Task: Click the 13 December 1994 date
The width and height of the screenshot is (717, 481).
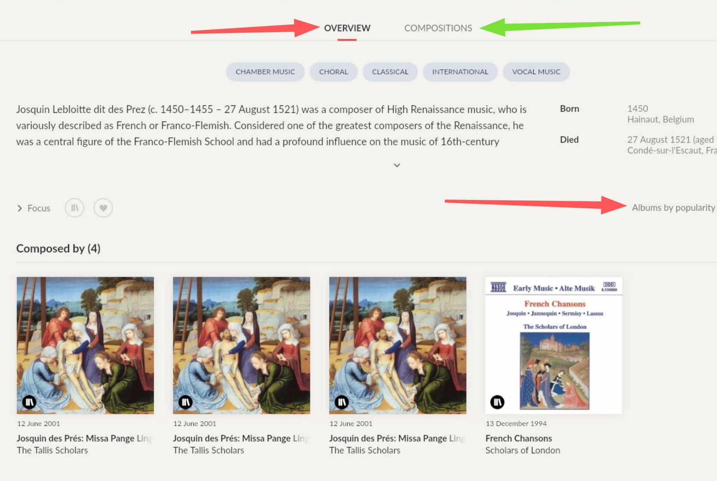Action: pyautogui.click(x=516, y=423)
